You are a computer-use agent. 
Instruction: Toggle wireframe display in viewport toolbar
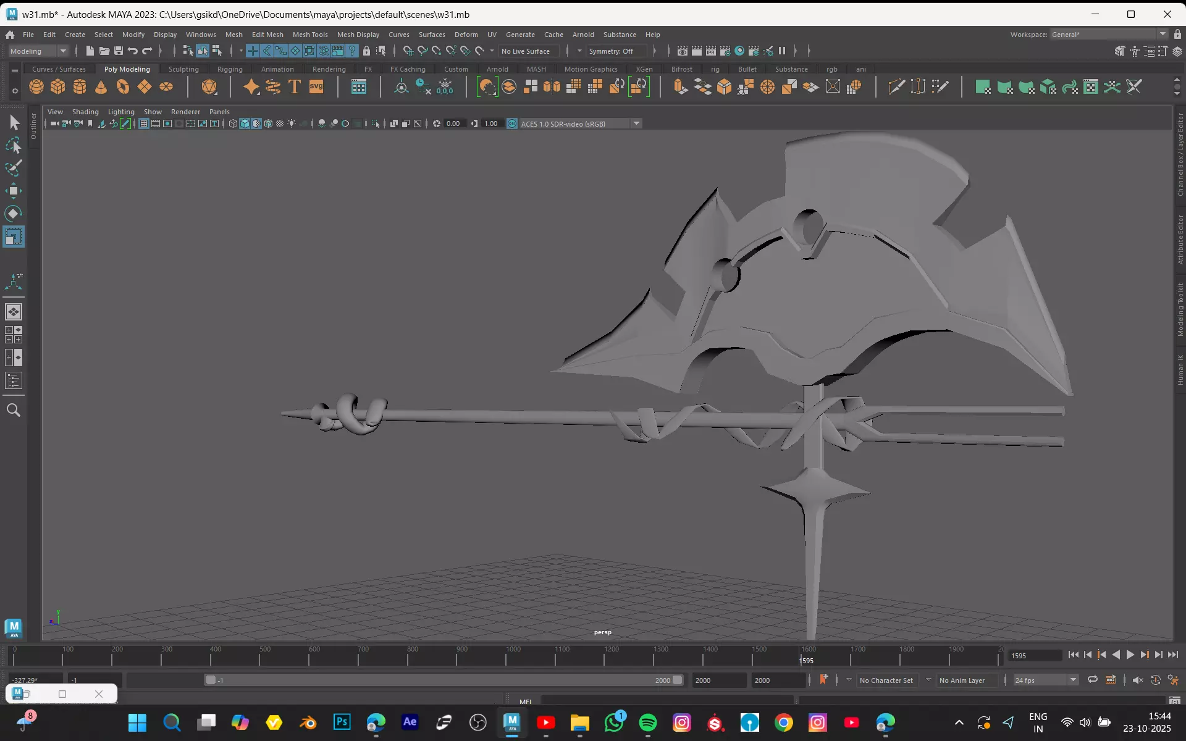tap(233, 124)
